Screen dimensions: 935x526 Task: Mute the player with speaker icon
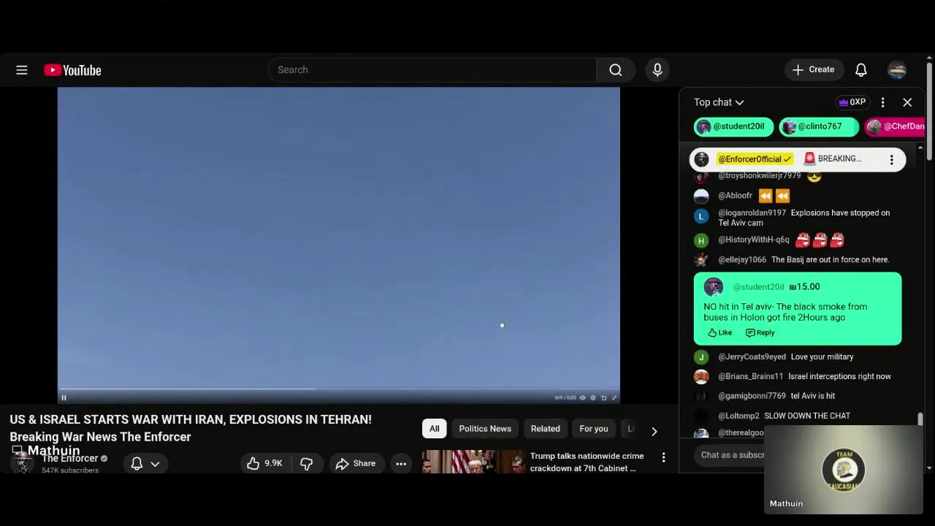click(582, 397)
